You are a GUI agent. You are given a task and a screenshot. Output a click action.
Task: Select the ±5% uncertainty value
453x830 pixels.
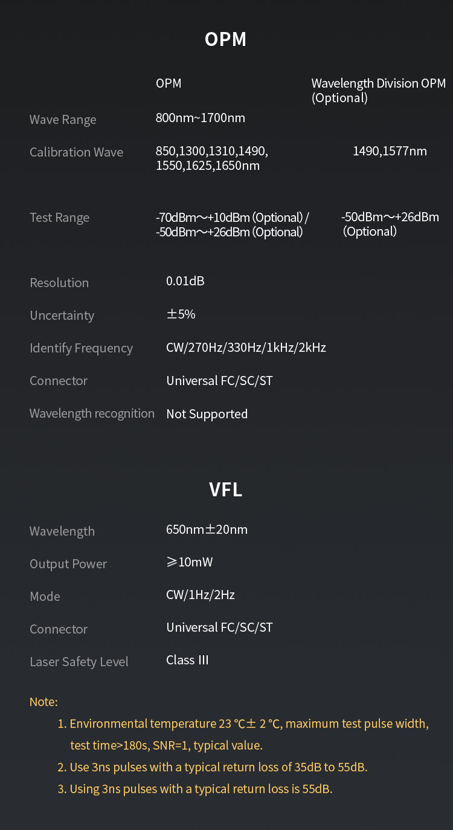(181, 314)
